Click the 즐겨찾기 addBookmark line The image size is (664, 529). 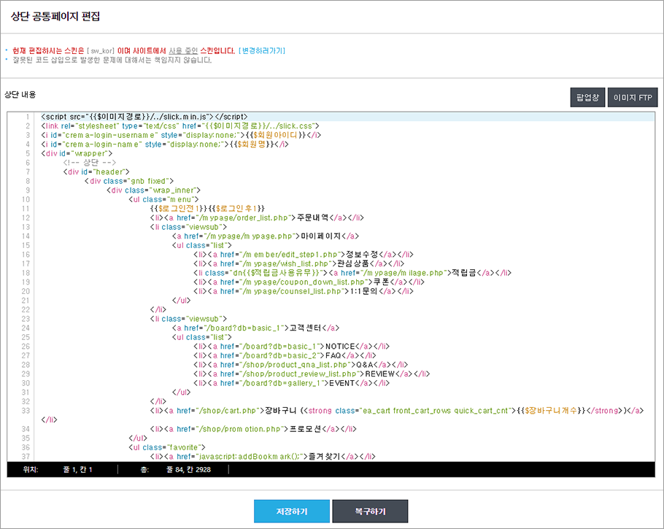(263, 457)
